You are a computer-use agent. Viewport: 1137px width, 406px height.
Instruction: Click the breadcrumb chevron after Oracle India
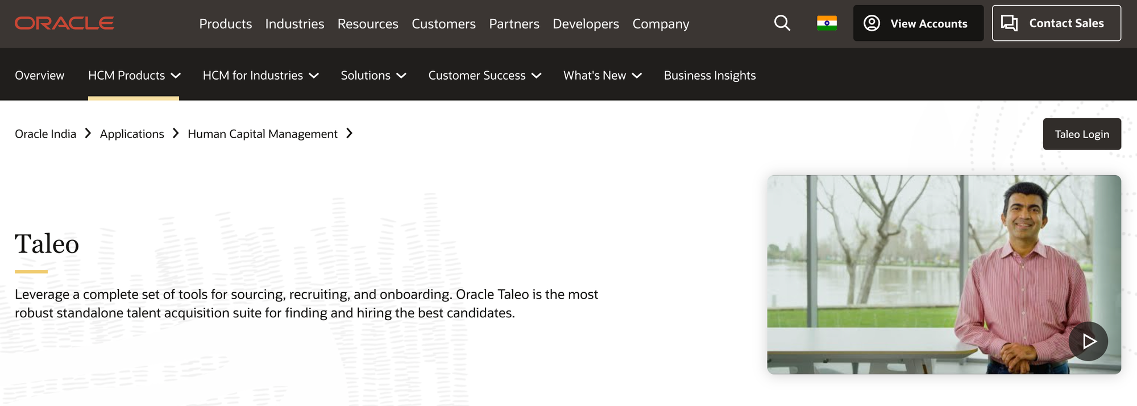click(x=88, y=134)
